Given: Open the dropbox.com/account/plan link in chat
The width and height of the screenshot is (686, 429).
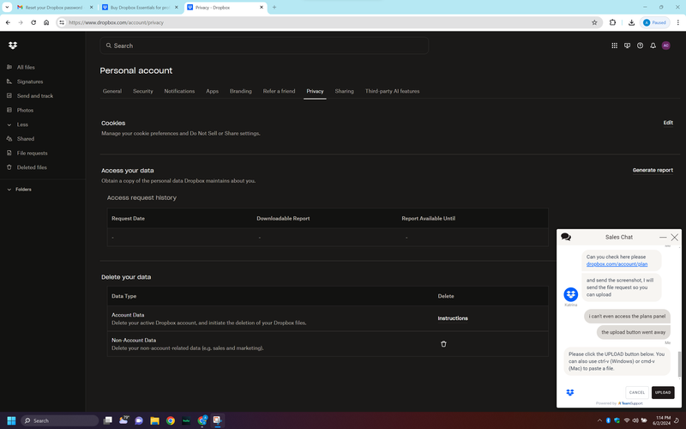Looking at the screenshot, I should [x=617, y=264].
